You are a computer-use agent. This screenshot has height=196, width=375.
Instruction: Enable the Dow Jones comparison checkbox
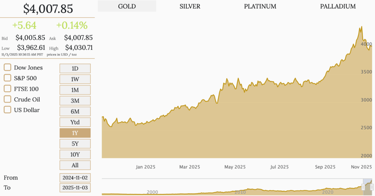tap(7, 67)
